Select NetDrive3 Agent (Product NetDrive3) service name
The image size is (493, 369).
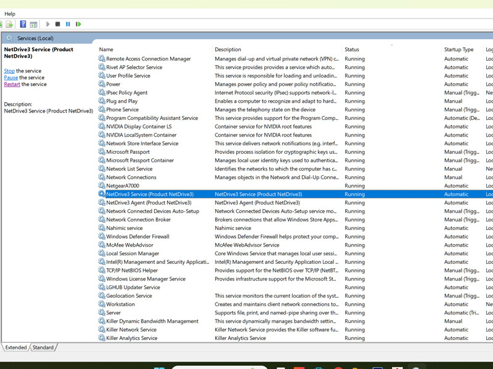[149, 203]
